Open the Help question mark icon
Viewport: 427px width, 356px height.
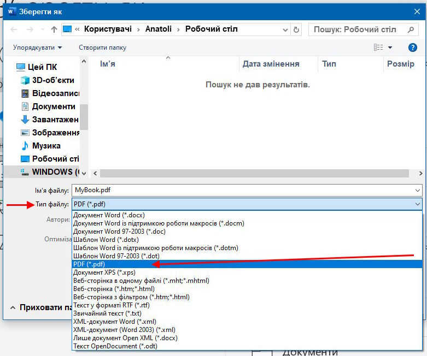click(x=413, y=48)
